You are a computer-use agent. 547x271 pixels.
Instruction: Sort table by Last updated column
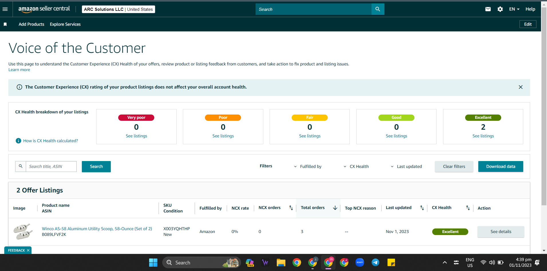click(422, 208)
